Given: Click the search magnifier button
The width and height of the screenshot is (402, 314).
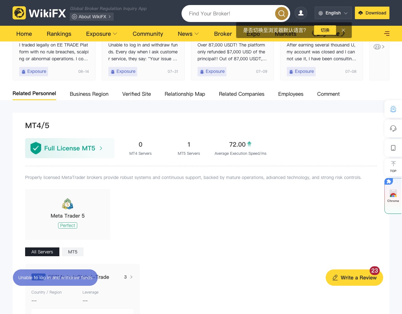Looking at the screenshot, I should [282, 14].
